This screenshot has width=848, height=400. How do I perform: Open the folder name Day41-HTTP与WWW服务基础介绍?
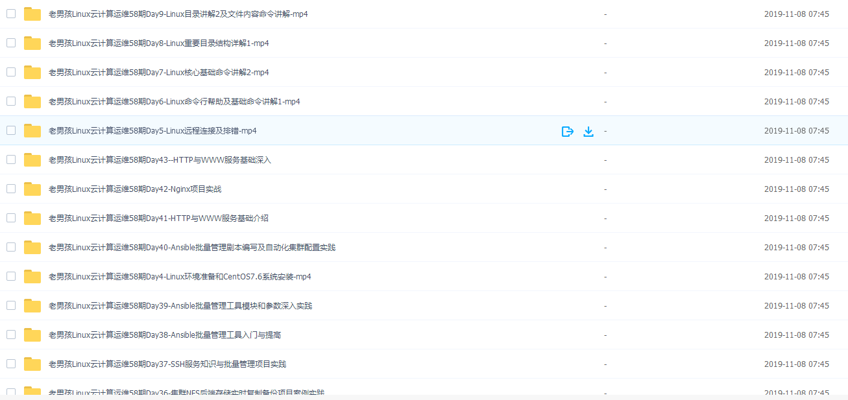(158, 218)
